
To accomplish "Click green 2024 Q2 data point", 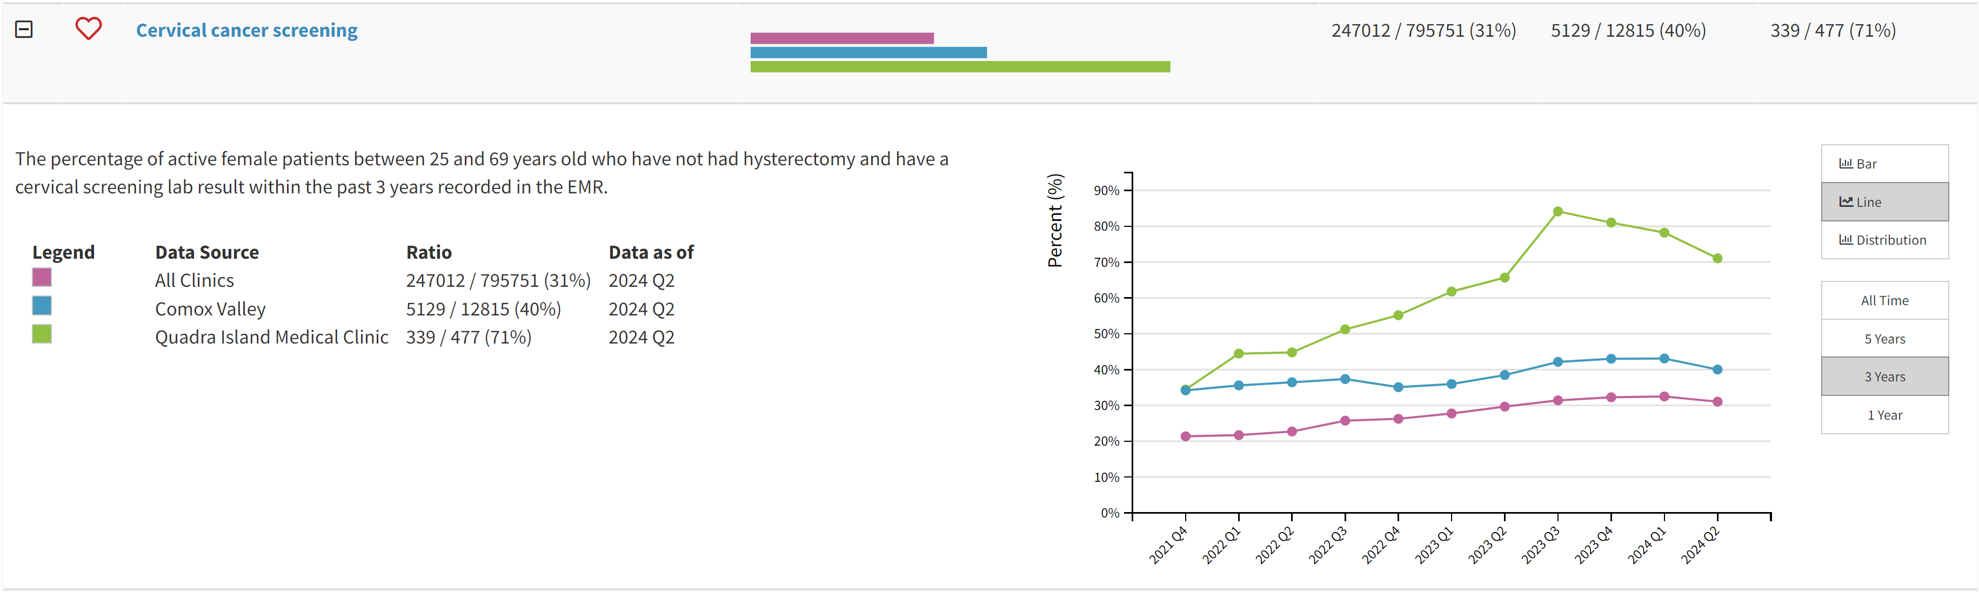I will 1717,258.
